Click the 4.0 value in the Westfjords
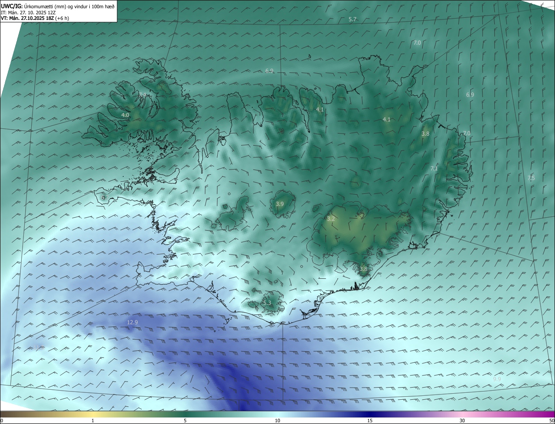Image resolution: width=555 pixels, height=424 pixels. point(125,115)
